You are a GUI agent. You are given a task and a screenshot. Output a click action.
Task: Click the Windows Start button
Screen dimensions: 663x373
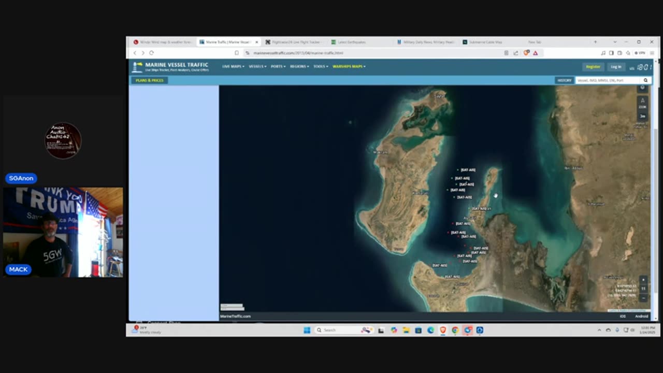click(x=307, y=330)
